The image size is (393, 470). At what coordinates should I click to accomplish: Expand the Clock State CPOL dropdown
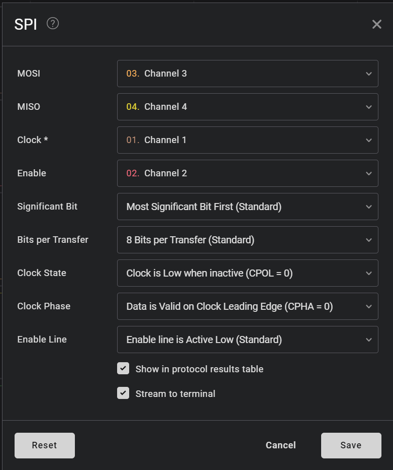[x=247, y=273]
